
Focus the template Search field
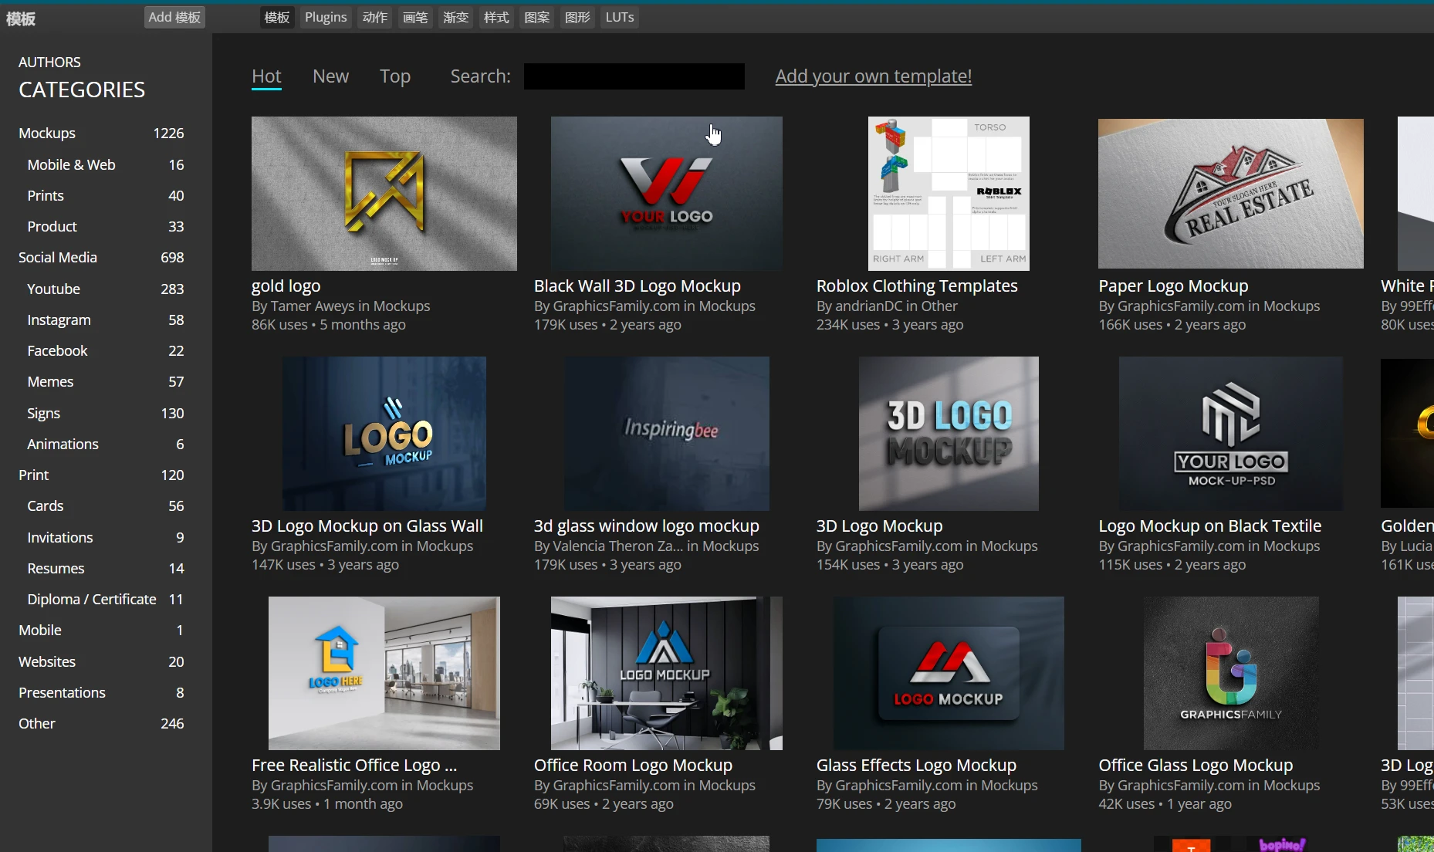(634, 76)
